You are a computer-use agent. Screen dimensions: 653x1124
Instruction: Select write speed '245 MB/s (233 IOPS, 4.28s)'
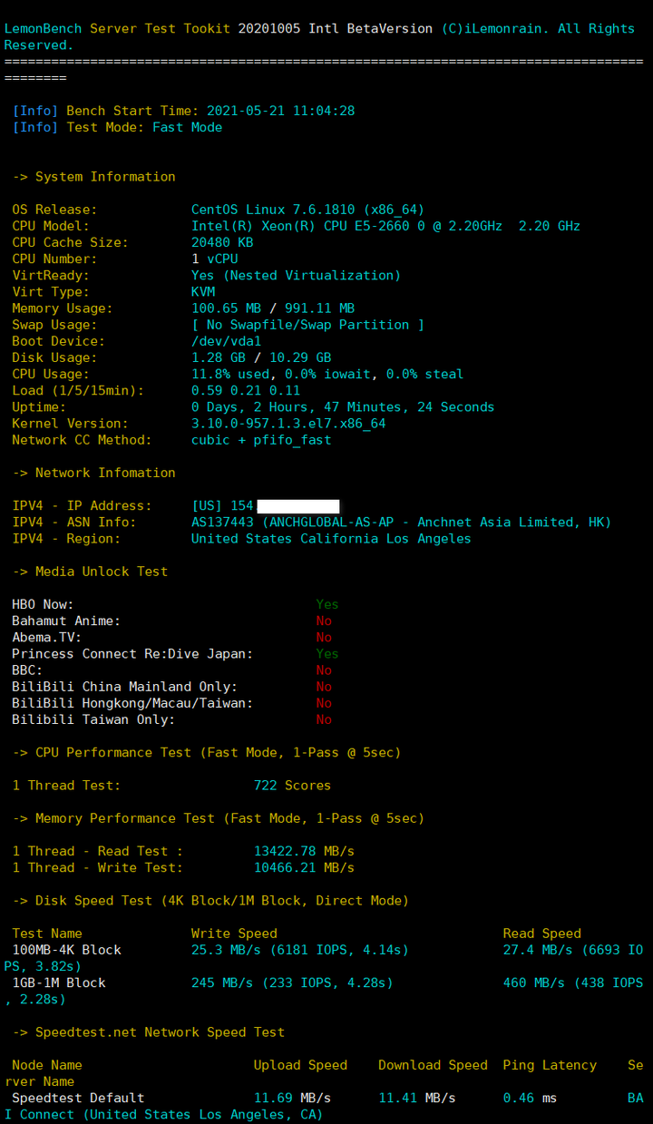[x=292, y=982]
